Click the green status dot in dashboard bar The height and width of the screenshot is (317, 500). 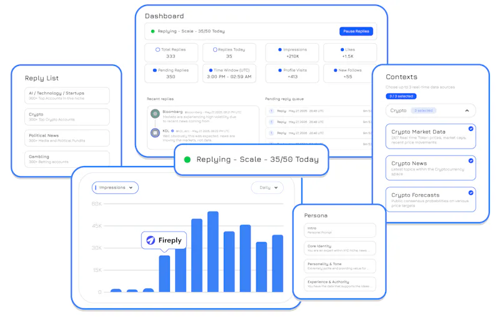[152, 31]
